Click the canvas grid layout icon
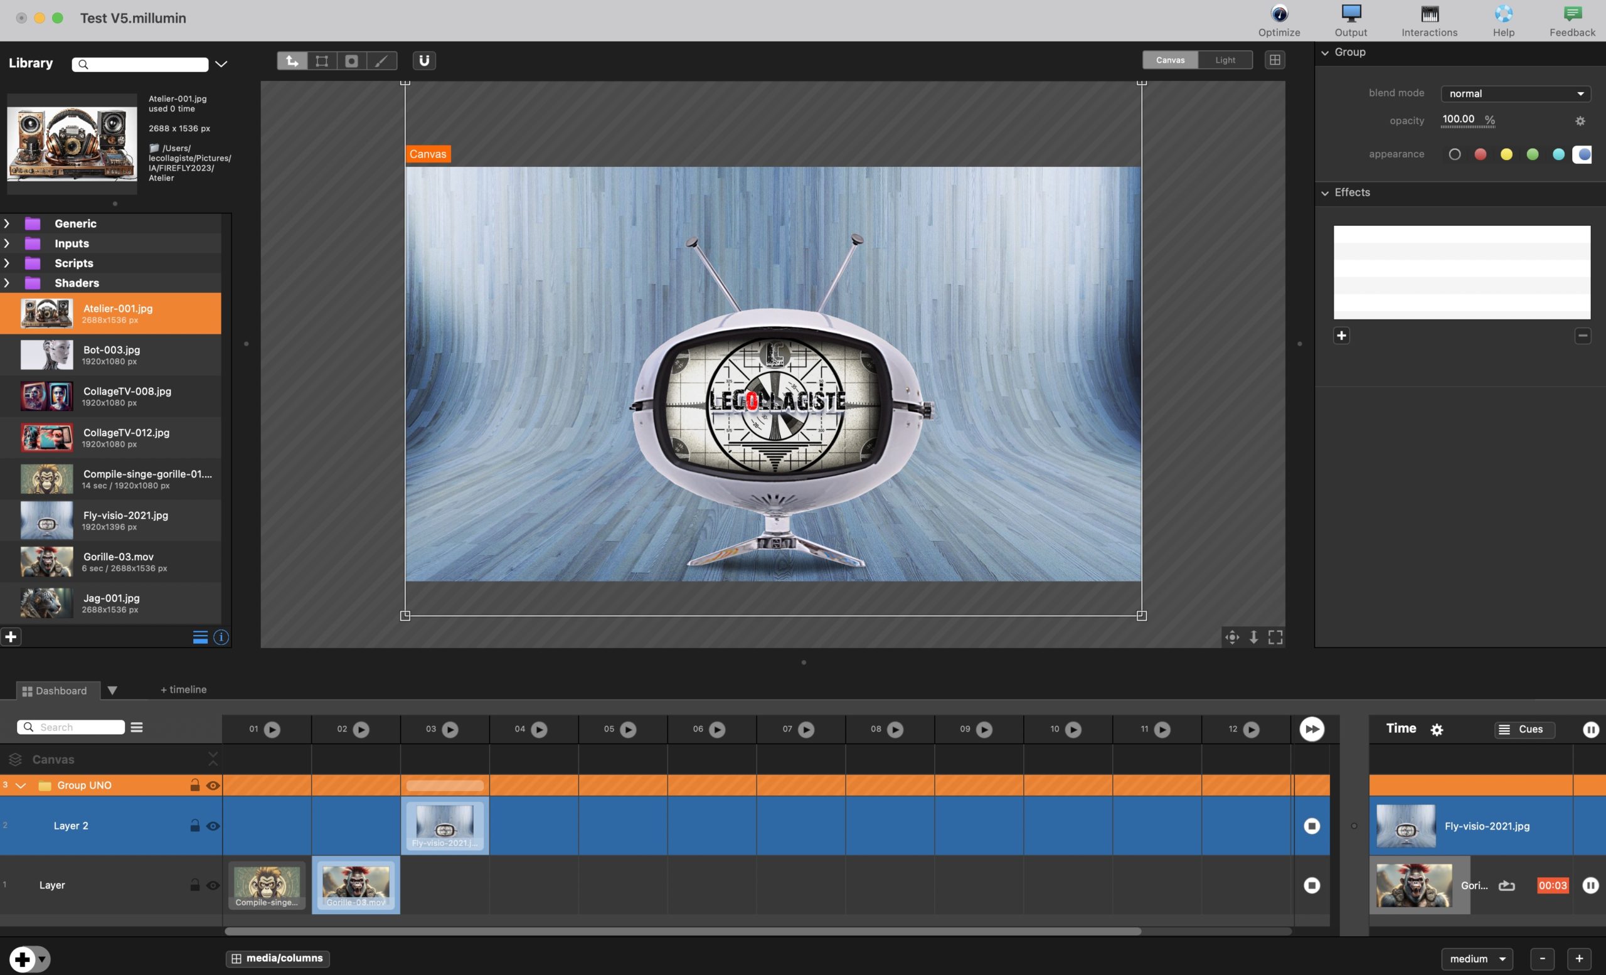Viewport: 1606px width, 975px height. coord(1275,60)
